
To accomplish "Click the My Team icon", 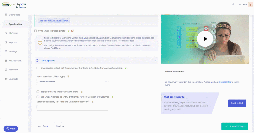I will [6, 33].
